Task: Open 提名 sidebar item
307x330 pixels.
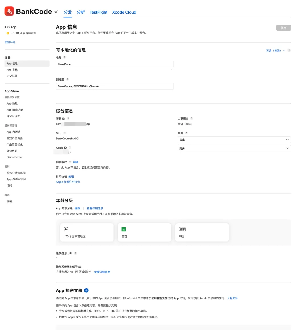Action: (x=9, y=202)
